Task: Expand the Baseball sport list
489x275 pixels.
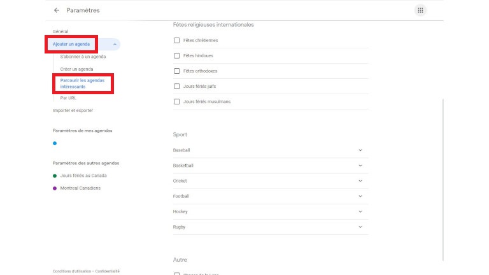Action: click(x=271, y=150)
